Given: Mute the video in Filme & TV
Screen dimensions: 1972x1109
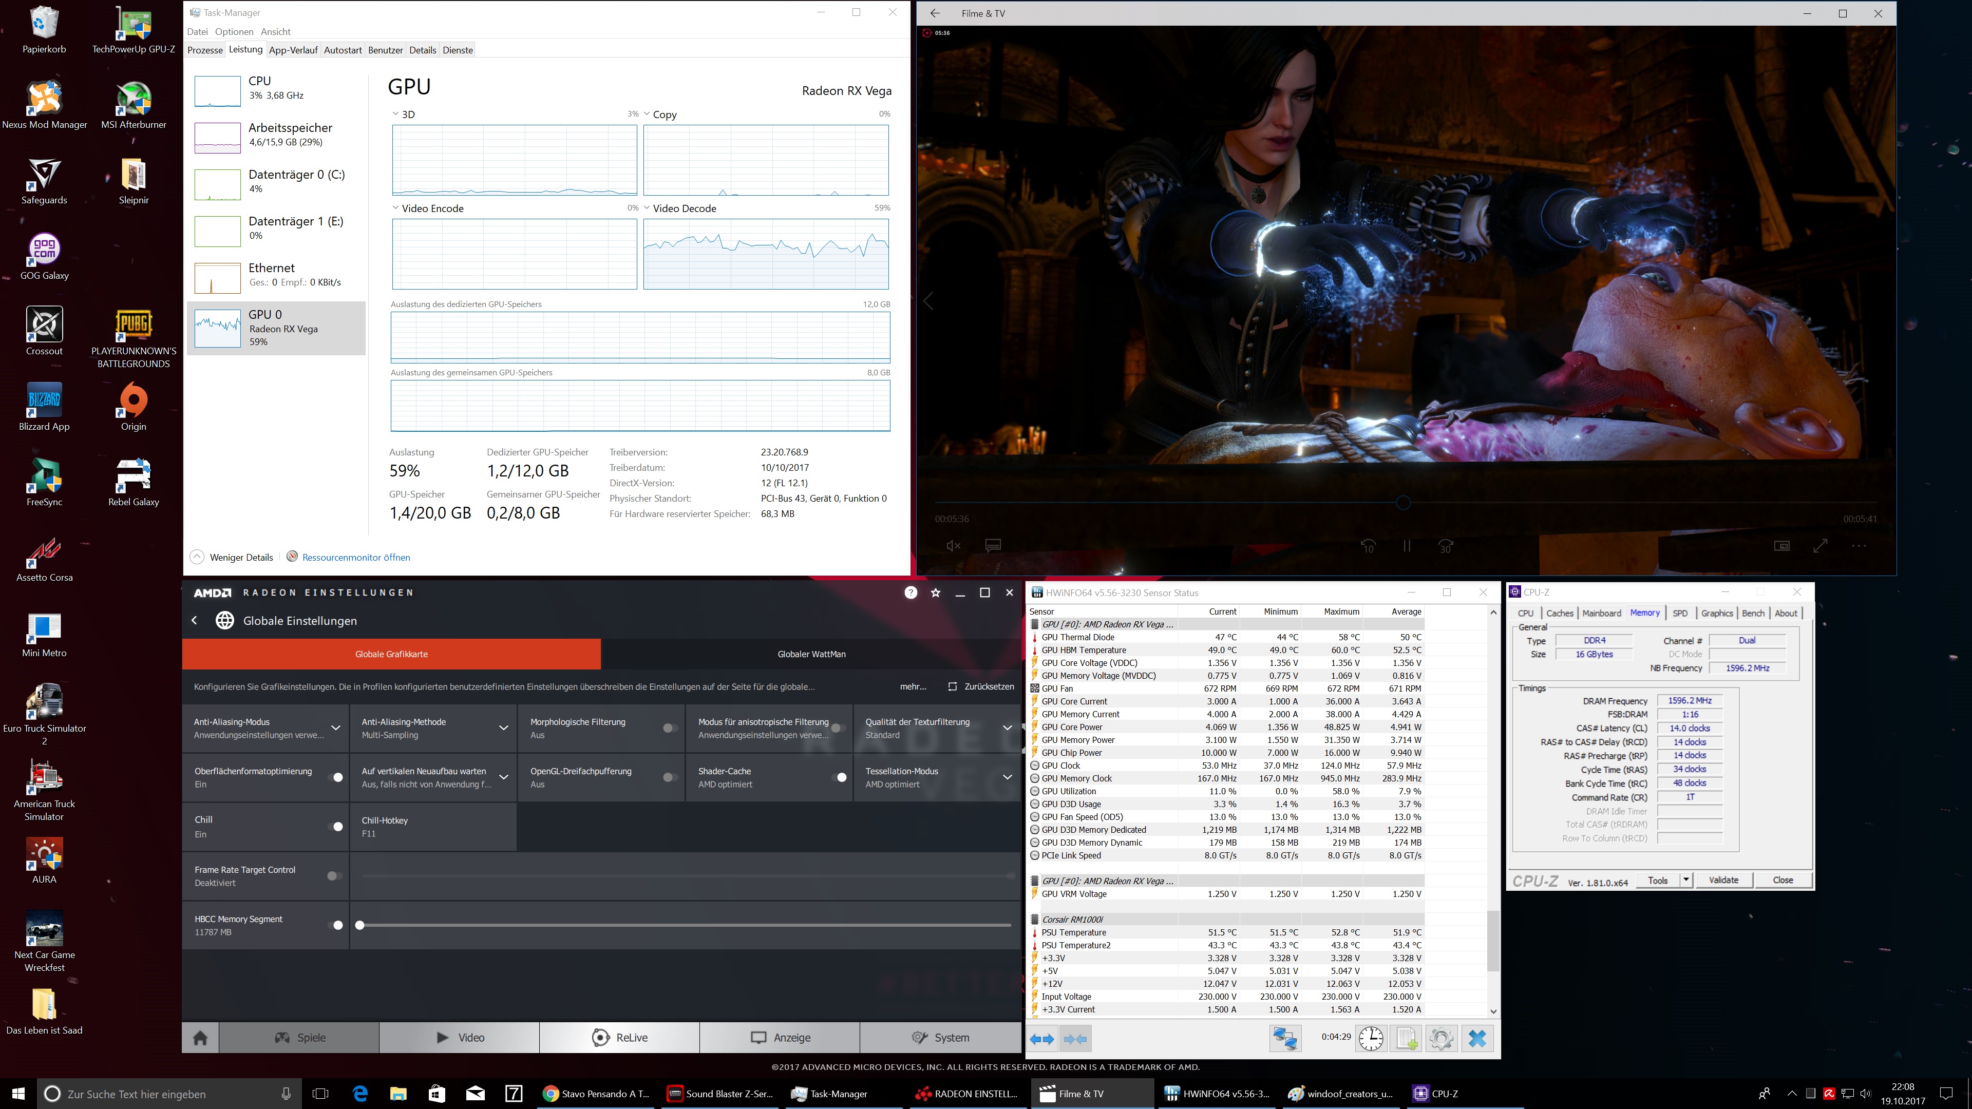Looking at the screenshot, I should [953, 546].
